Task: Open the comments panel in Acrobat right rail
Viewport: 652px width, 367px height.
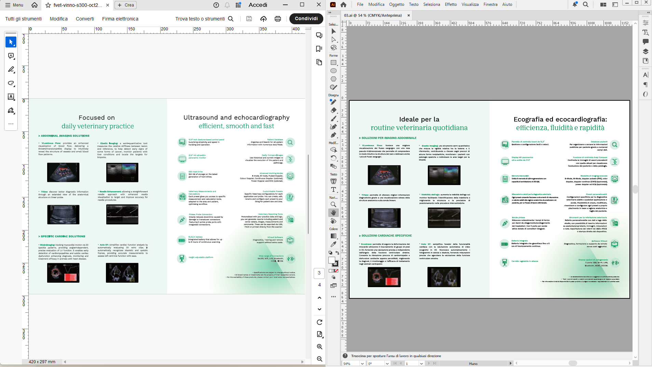Action: pos(319,36)
